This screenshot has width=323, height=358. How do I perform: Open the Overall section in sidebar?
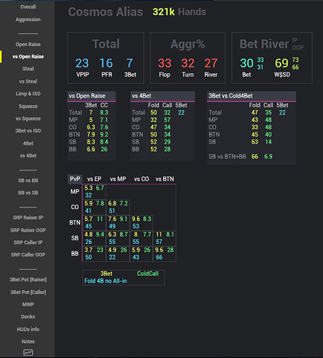(28, 7)
